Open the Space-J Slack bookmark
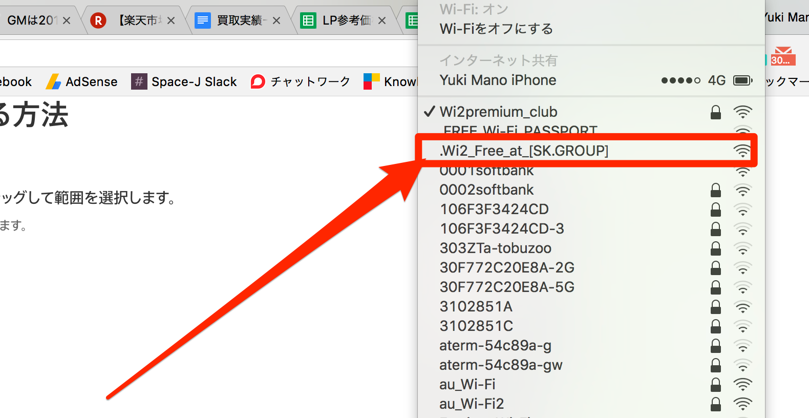This screenshot has width=809, height=418. coord(184,81)
